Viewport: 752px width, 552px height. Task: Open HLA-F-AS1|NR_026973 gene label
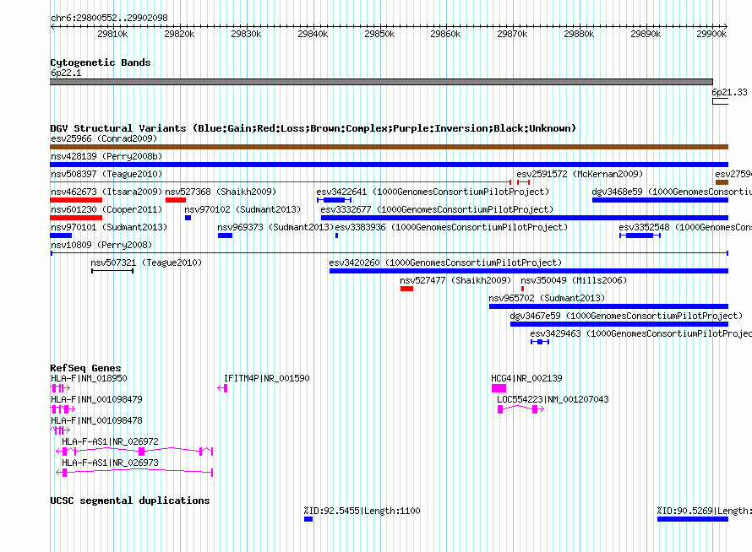111,463
